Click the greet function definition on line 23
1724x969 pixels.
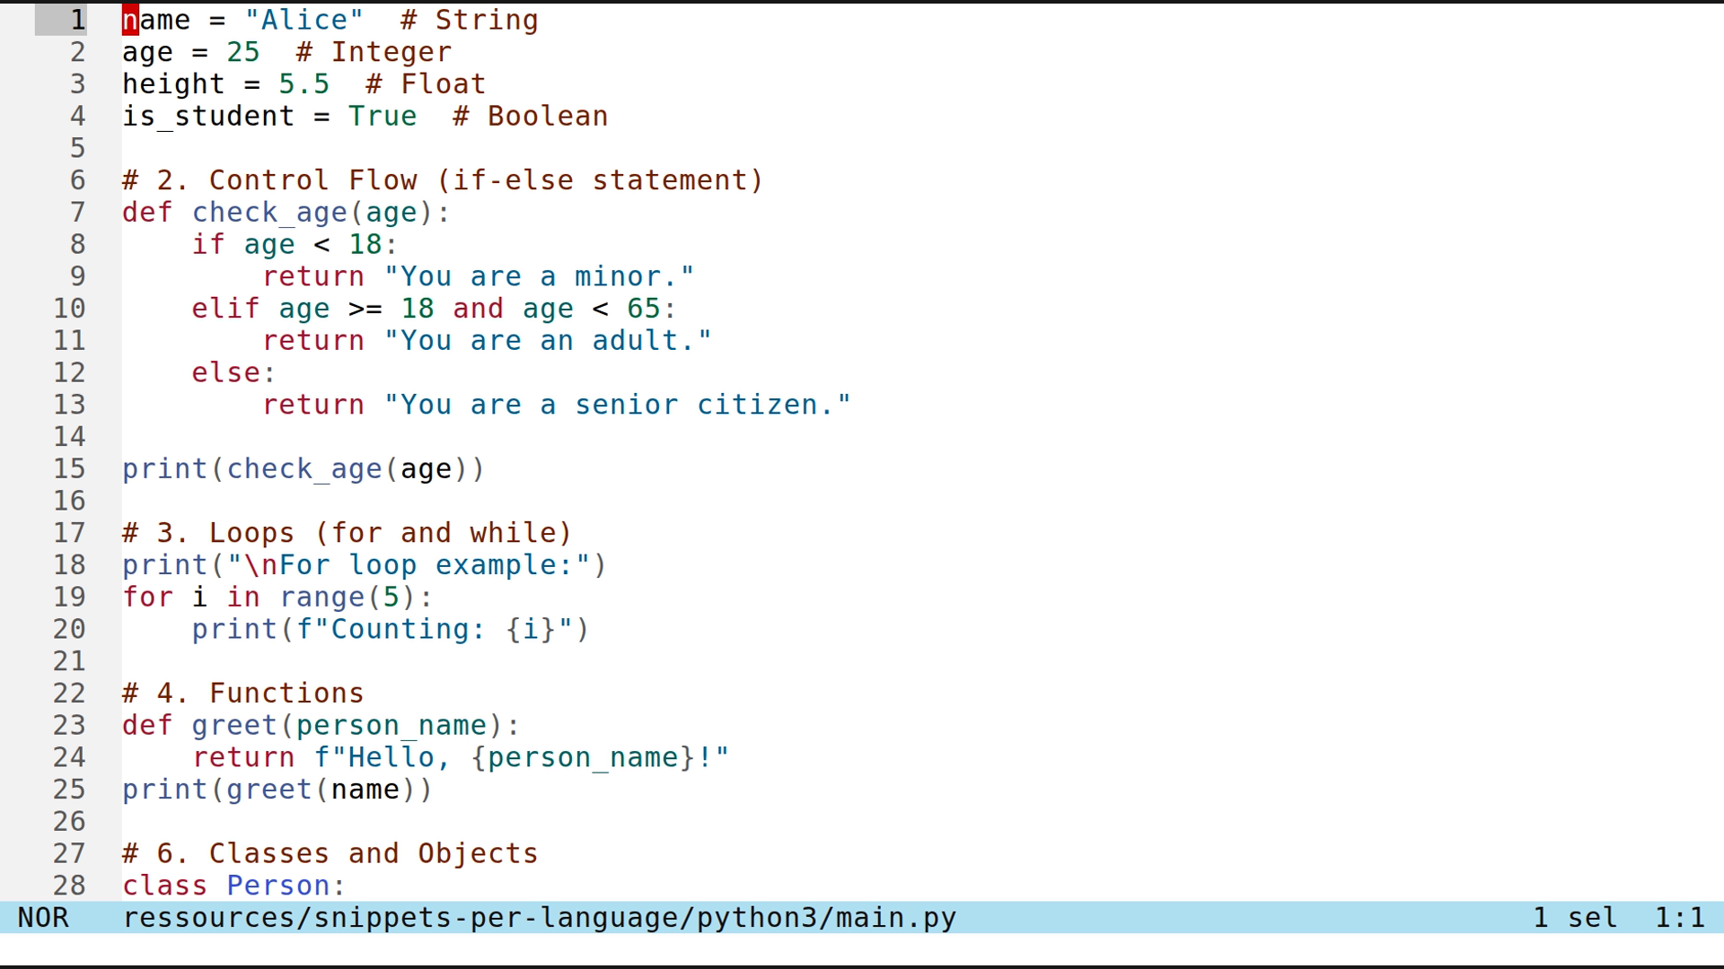coord(233,725)
